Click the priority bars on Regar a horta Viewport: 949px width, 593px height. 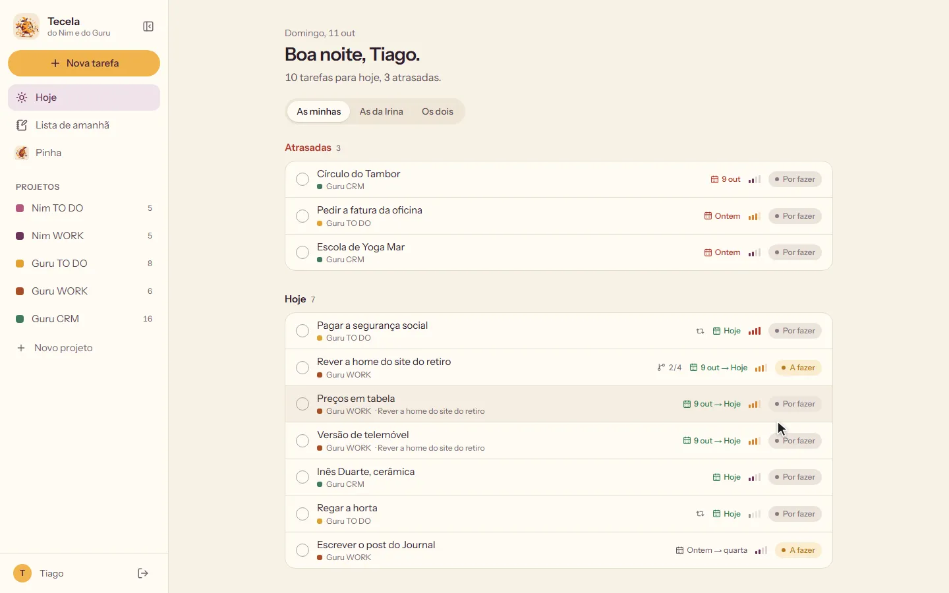point(755,514)
